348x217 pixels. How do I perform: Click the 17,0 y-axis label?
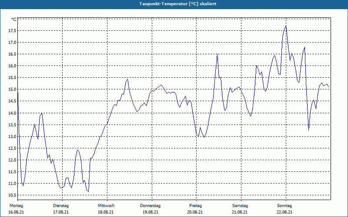tap(12, 42)
